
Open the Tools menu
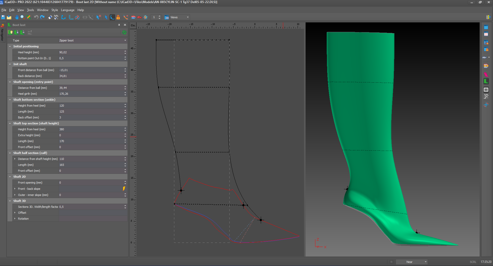pos(30,10)
